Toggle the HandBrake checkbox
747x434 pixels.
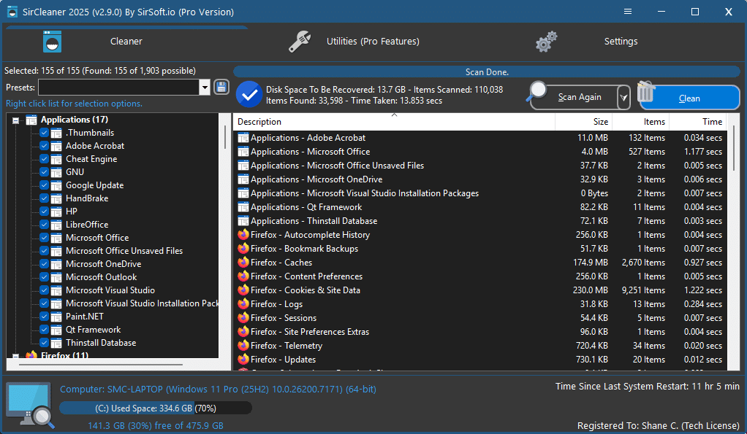(x=45, y=198)
